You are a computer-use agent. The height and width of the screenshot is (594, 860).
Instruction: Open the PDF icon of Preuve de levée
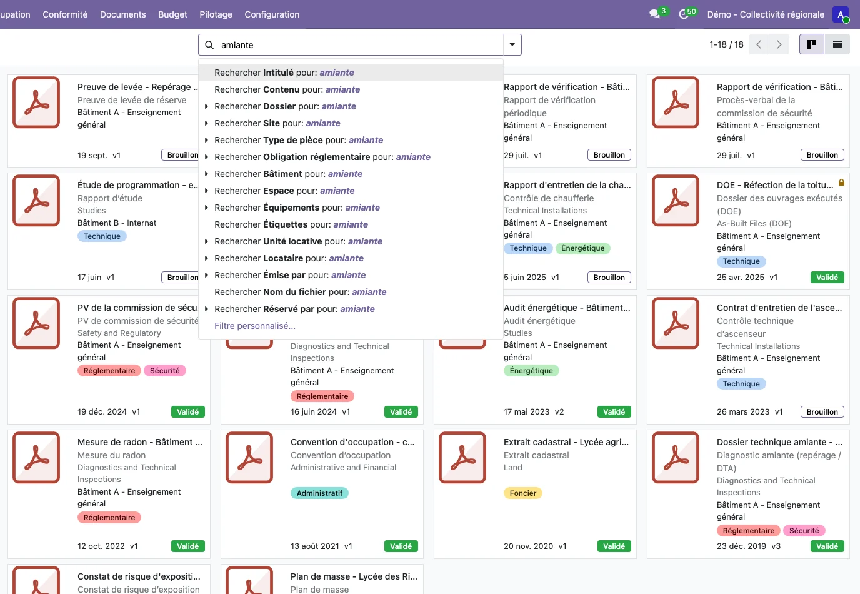click(x=36, y=103)
